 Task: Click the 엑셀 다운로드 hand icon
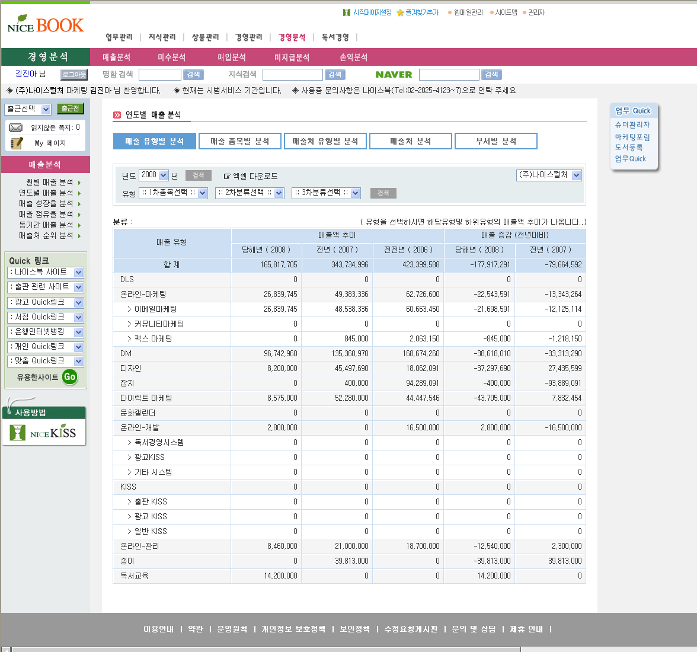[x=227, y=176]
